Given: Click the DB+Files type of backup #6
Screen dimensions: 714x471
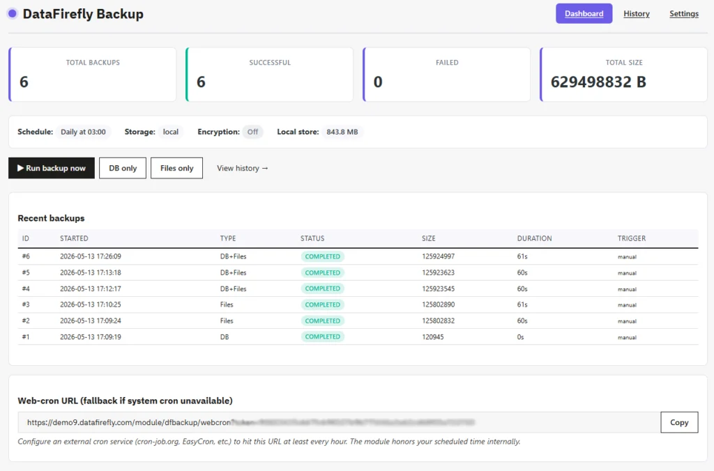Looking at the screenshot, I should pyautogui.click(x=233, y=256).
